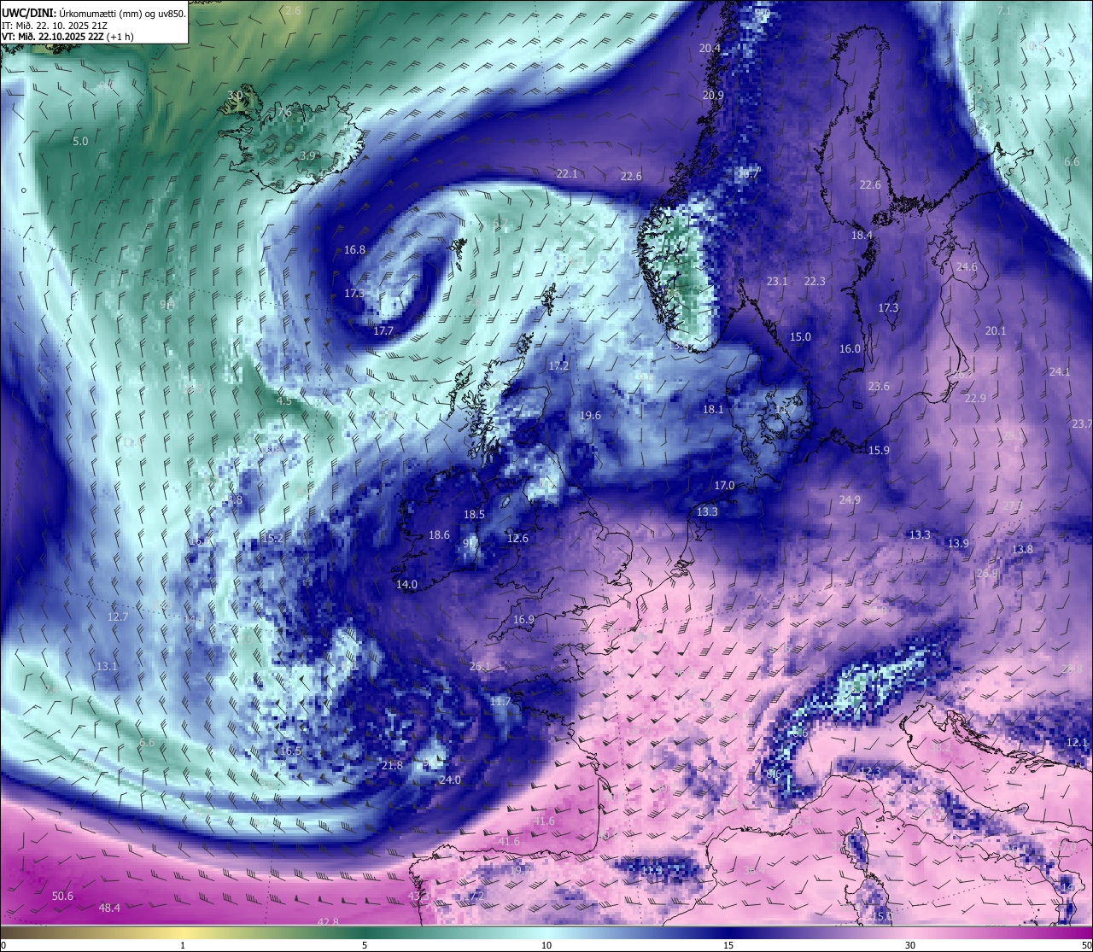
Task: Click the 3.9 value over Iceland
Action: (x=308, y=155)
